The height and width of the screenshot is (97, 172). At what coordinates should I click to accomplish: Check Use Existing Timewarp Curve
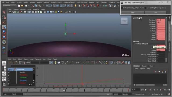pyautogui.click(x=145, y=8)
